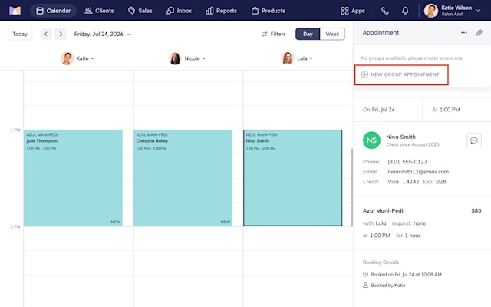The height and width of the screenshot is (307, 491).
Task: Click Lula's staff avatar
Action: 288,58
